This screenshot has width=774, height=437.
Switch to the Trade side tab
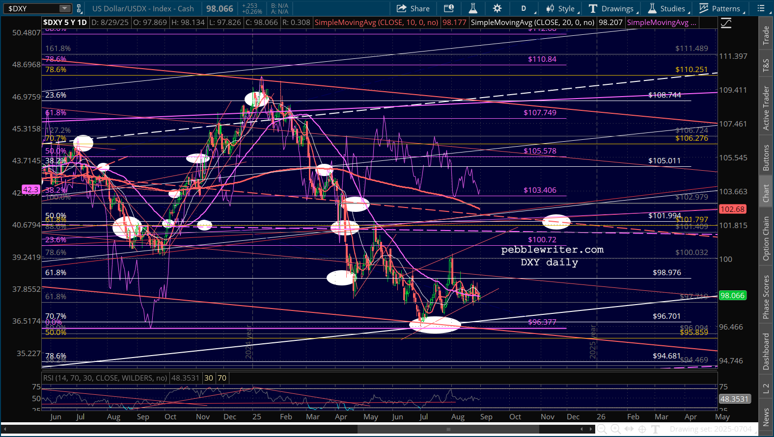tap(766, 35)
